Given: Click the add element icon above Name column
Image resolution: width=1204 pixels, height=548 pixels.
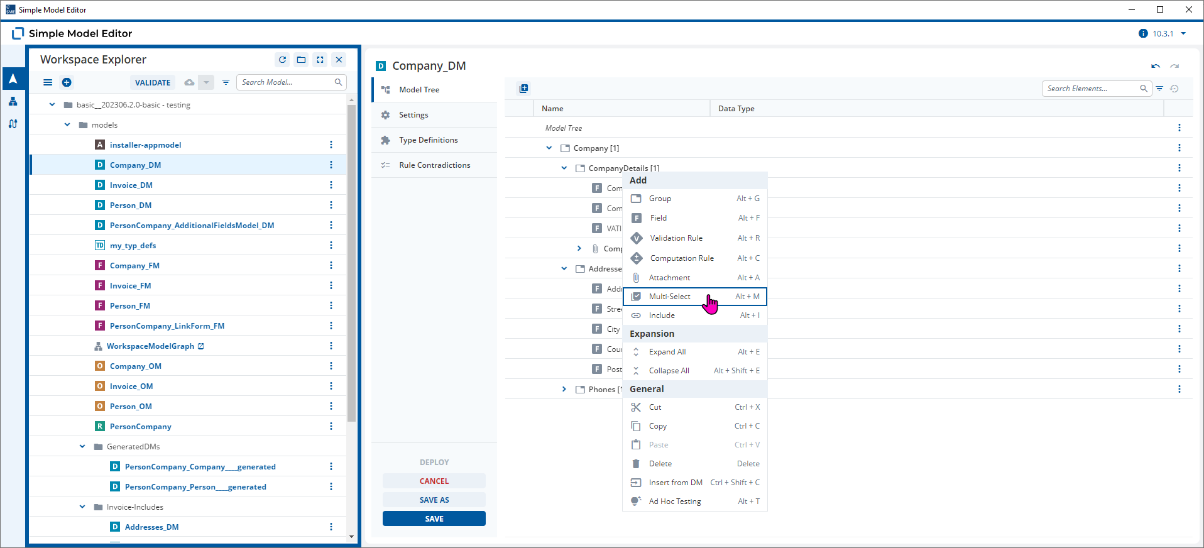Looking at the screenshot, I should [x=524, y=89].
